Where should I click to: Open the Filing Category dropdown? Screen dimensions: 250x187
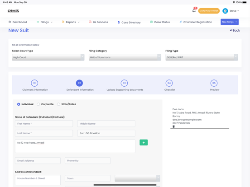point(125,57)
